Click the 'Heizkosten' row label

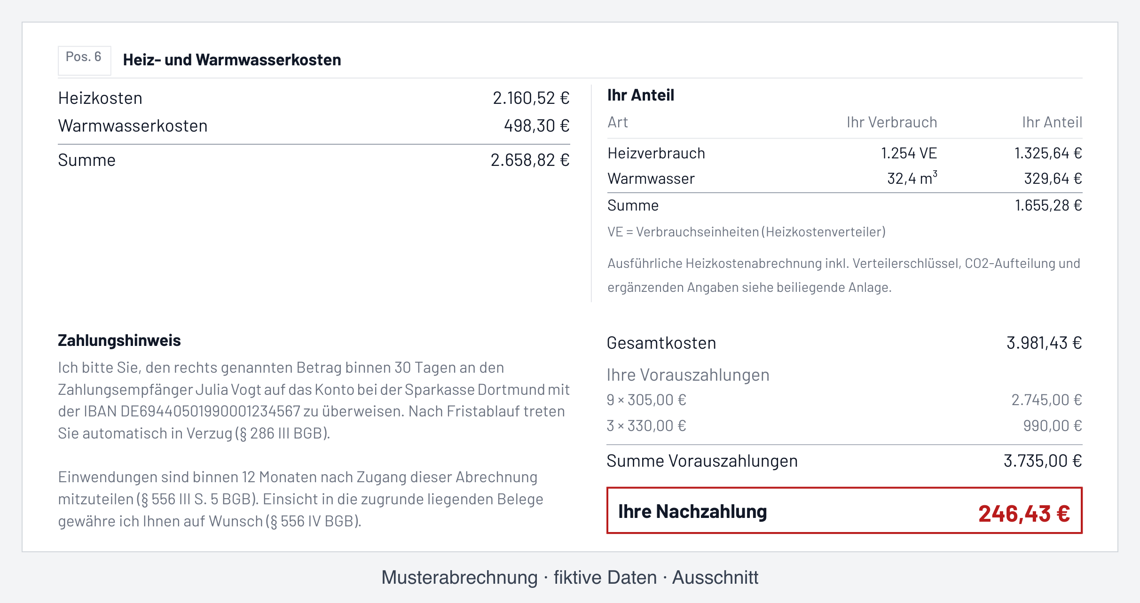100,98
